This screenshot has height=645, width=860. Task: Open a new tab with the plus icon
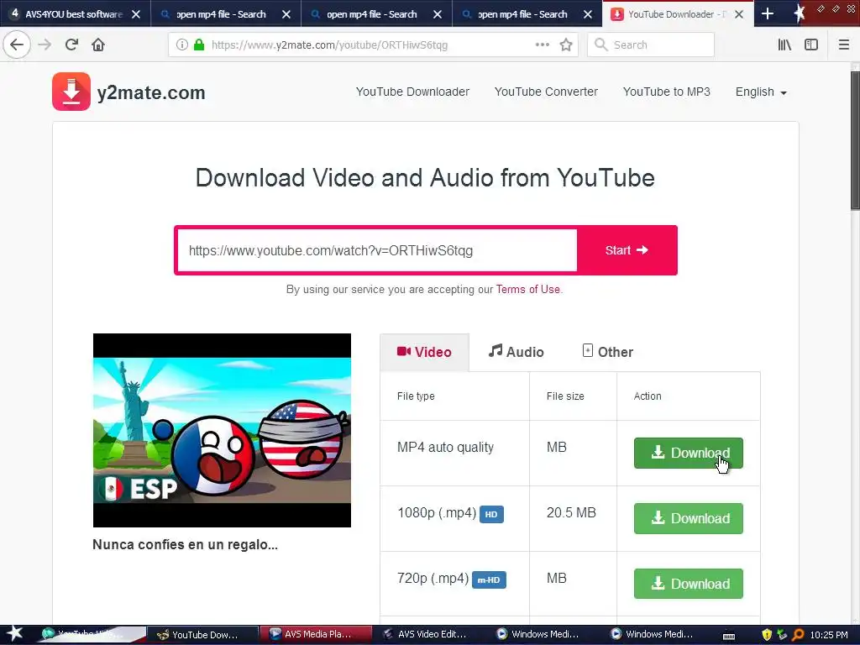768,13
